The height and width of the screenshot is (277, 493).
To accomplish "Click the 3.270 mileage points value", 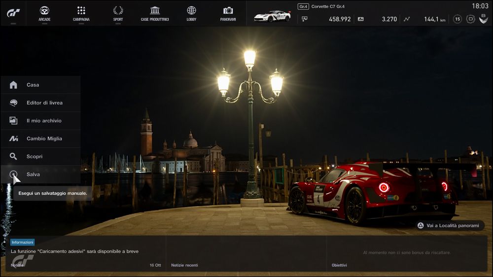I will click(x=389, y=19).
